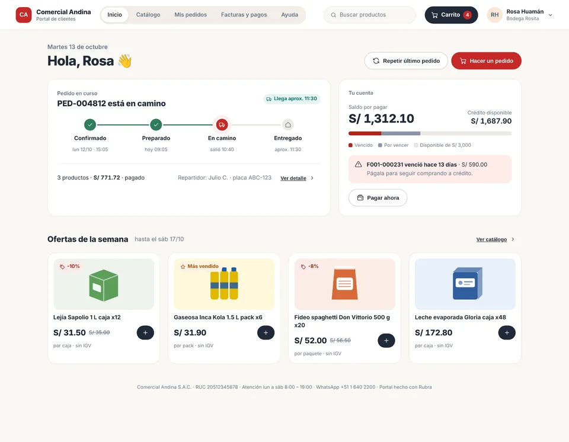Click Repartidor: Julio C. placa text
Image resolution: width=569 pixels, height=442 pixels.
(x=225, y=178)
